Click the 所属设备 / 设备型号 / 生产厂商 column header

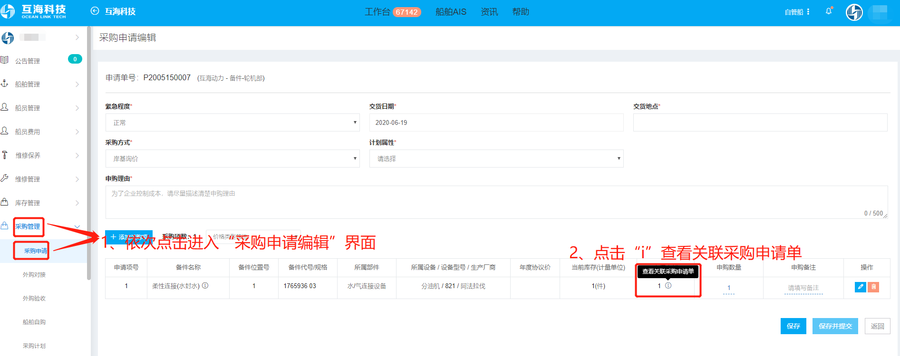click(x=453, y=268)
